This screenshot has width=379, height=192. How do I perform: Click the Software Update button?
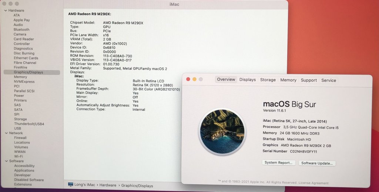click(317, 163)
